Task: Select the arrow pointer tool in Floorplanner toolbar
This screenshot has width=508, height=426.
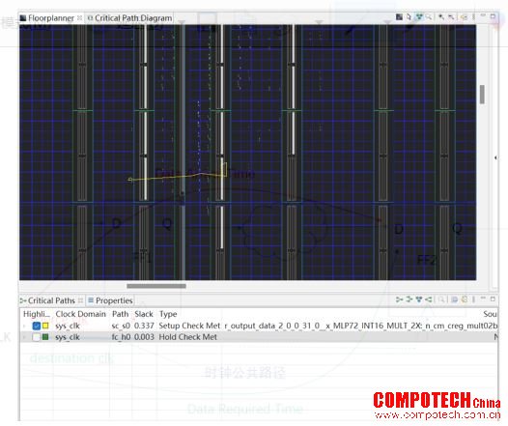Action: tap(409, 16)
